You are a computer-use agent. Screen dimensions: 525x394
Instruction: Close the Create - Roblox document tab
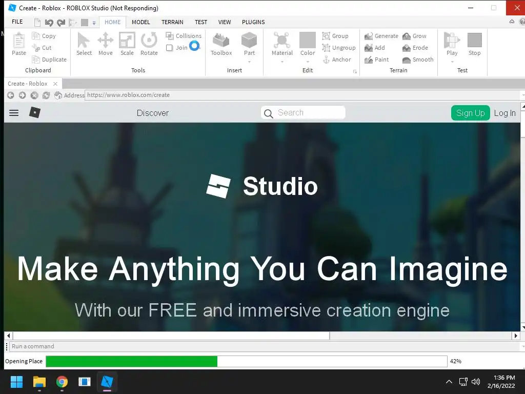[x=55, y=84]
